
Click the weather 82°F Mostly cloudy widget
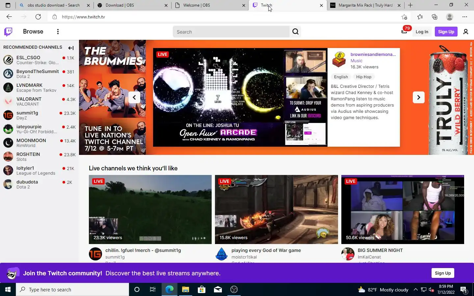click(383, 289)
